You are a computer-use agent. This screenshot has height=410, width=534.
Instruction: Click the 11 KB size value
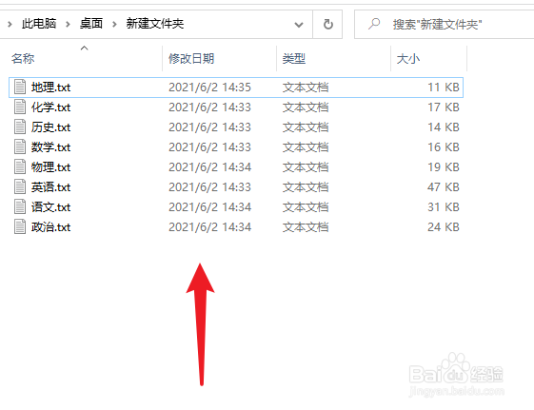tap(444, 88)
